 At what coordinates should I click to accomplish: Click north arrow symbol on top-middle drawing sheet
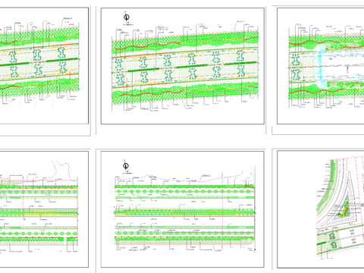point(127,17)
